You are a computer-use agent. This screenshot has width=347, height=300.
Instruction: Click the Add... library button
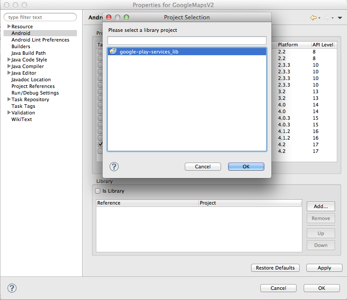pyautogui.click(x=320, y=206)
